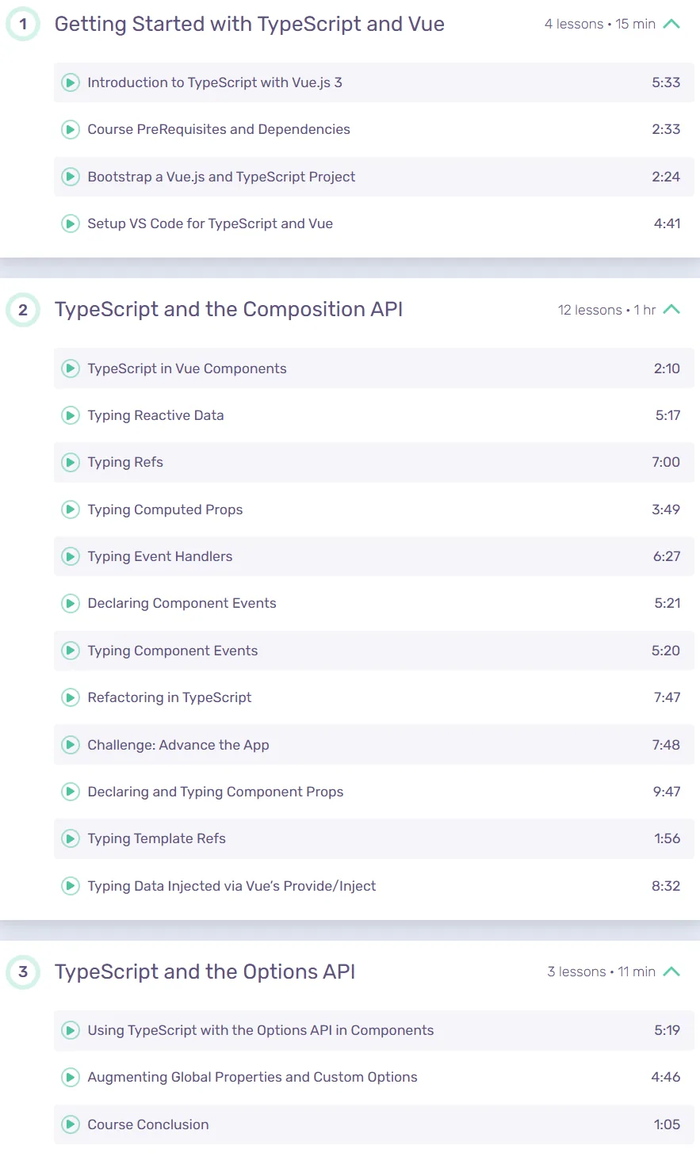Click the 3 lessons • 11 min label
This screenshot has width=700, height=1153.
602,972
